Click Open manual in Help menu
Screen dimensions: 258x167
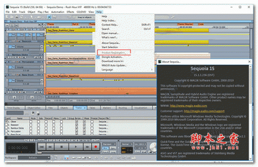tap(110, 33)
